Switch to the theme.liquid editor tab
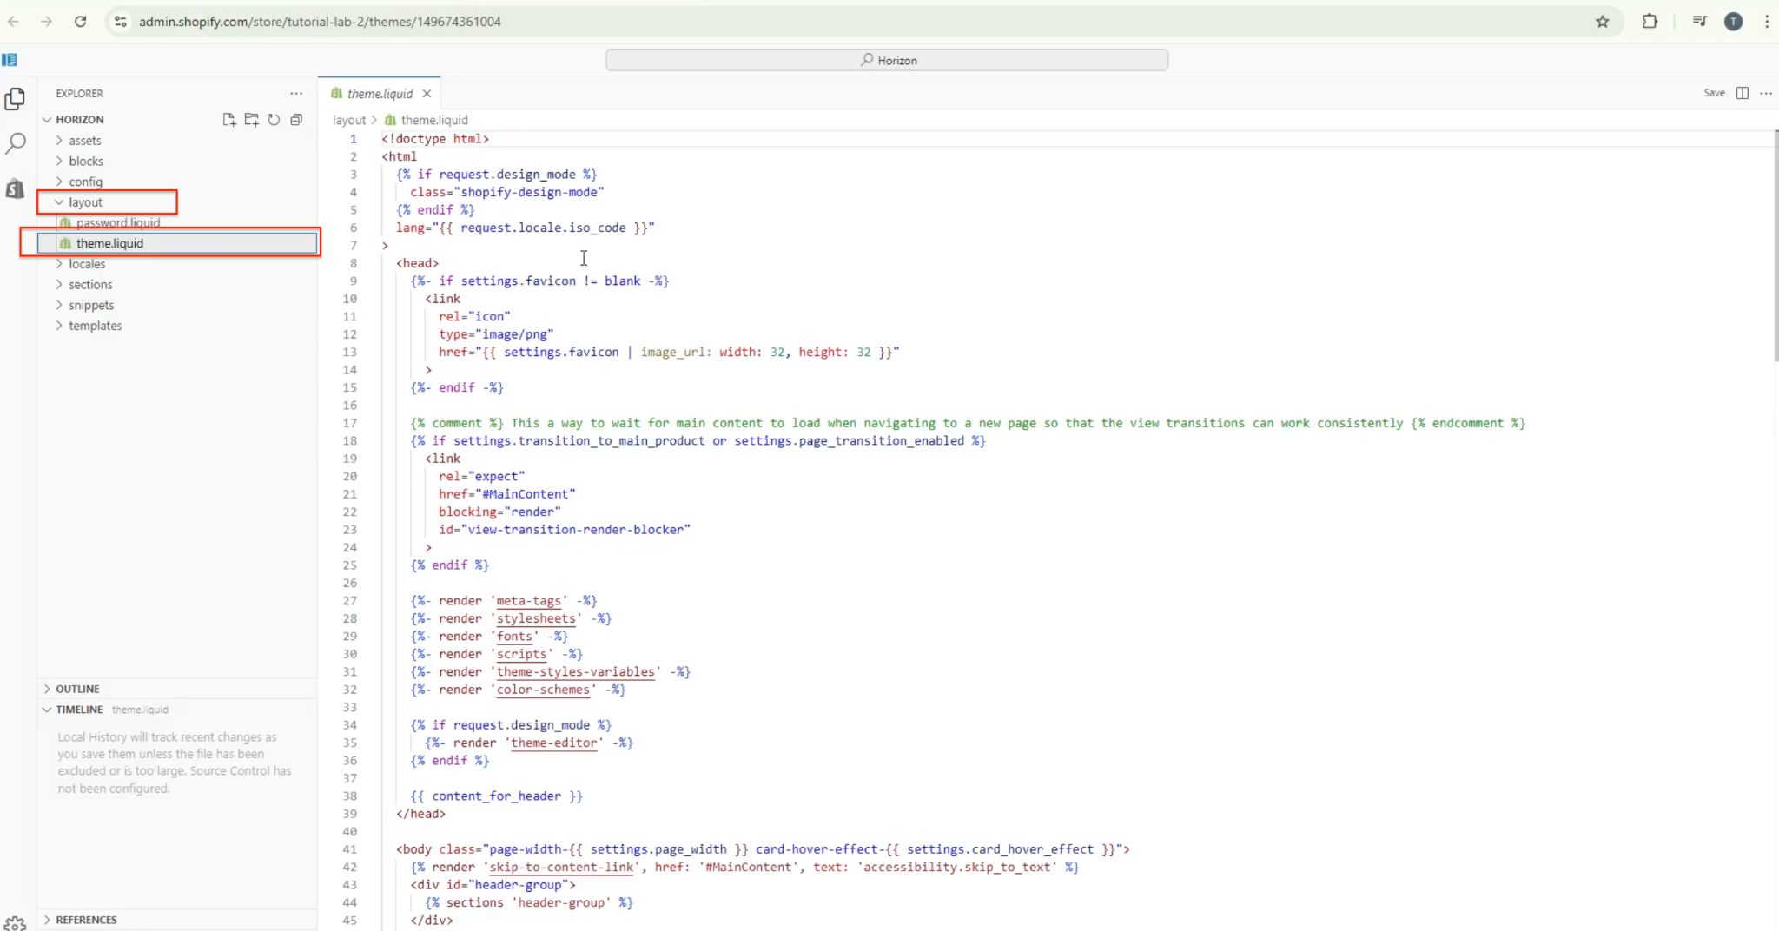Screen dimensions: 1779x931 pos(380,94)
